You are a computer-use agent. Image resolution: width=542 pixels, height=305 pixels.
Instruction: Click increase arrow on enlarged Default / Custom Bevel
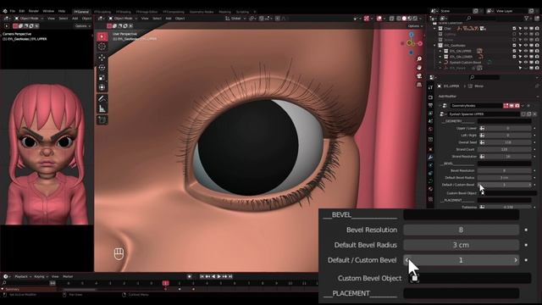(x=516, y=260)
